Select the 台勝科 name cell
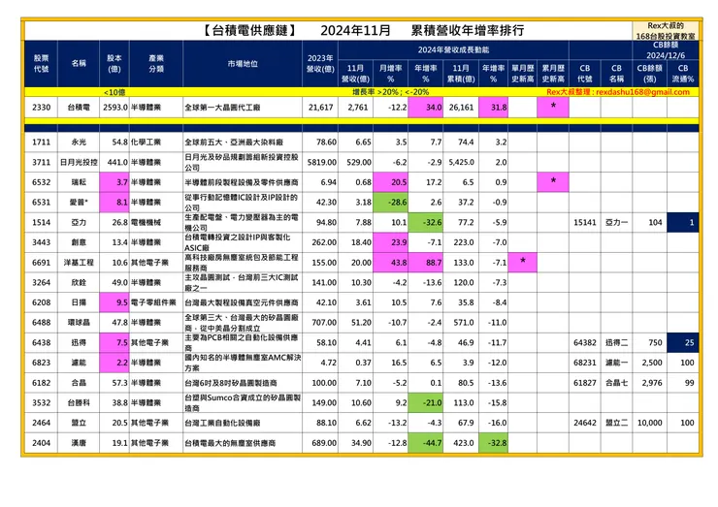 (79, 402)
